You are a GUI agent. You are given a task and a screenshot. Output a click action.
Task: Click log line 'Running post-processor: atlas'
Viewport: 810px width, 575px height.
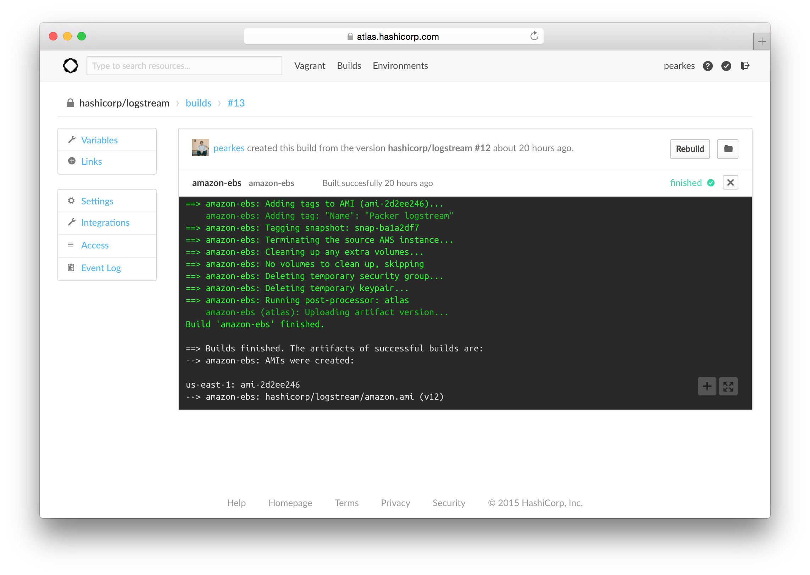point(337,300)
